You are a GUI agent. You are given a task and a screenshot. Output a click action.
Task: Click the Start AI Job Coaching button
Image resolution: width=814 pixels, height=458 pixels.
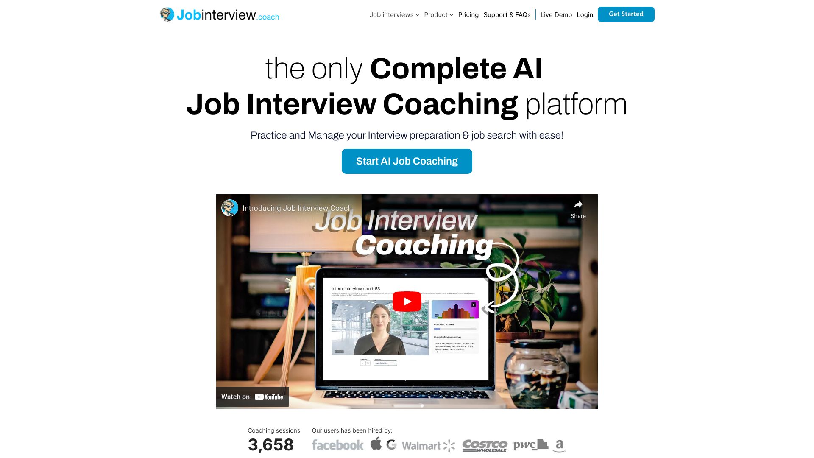pos(407,161)
